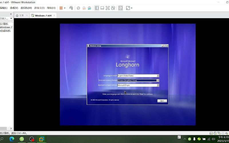
Task: Click the library scrollbar right arrow
Action: (11, 128)
